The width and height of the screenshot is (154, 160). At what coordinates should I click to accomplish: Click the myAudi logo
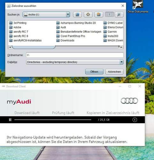click(19, 102)
